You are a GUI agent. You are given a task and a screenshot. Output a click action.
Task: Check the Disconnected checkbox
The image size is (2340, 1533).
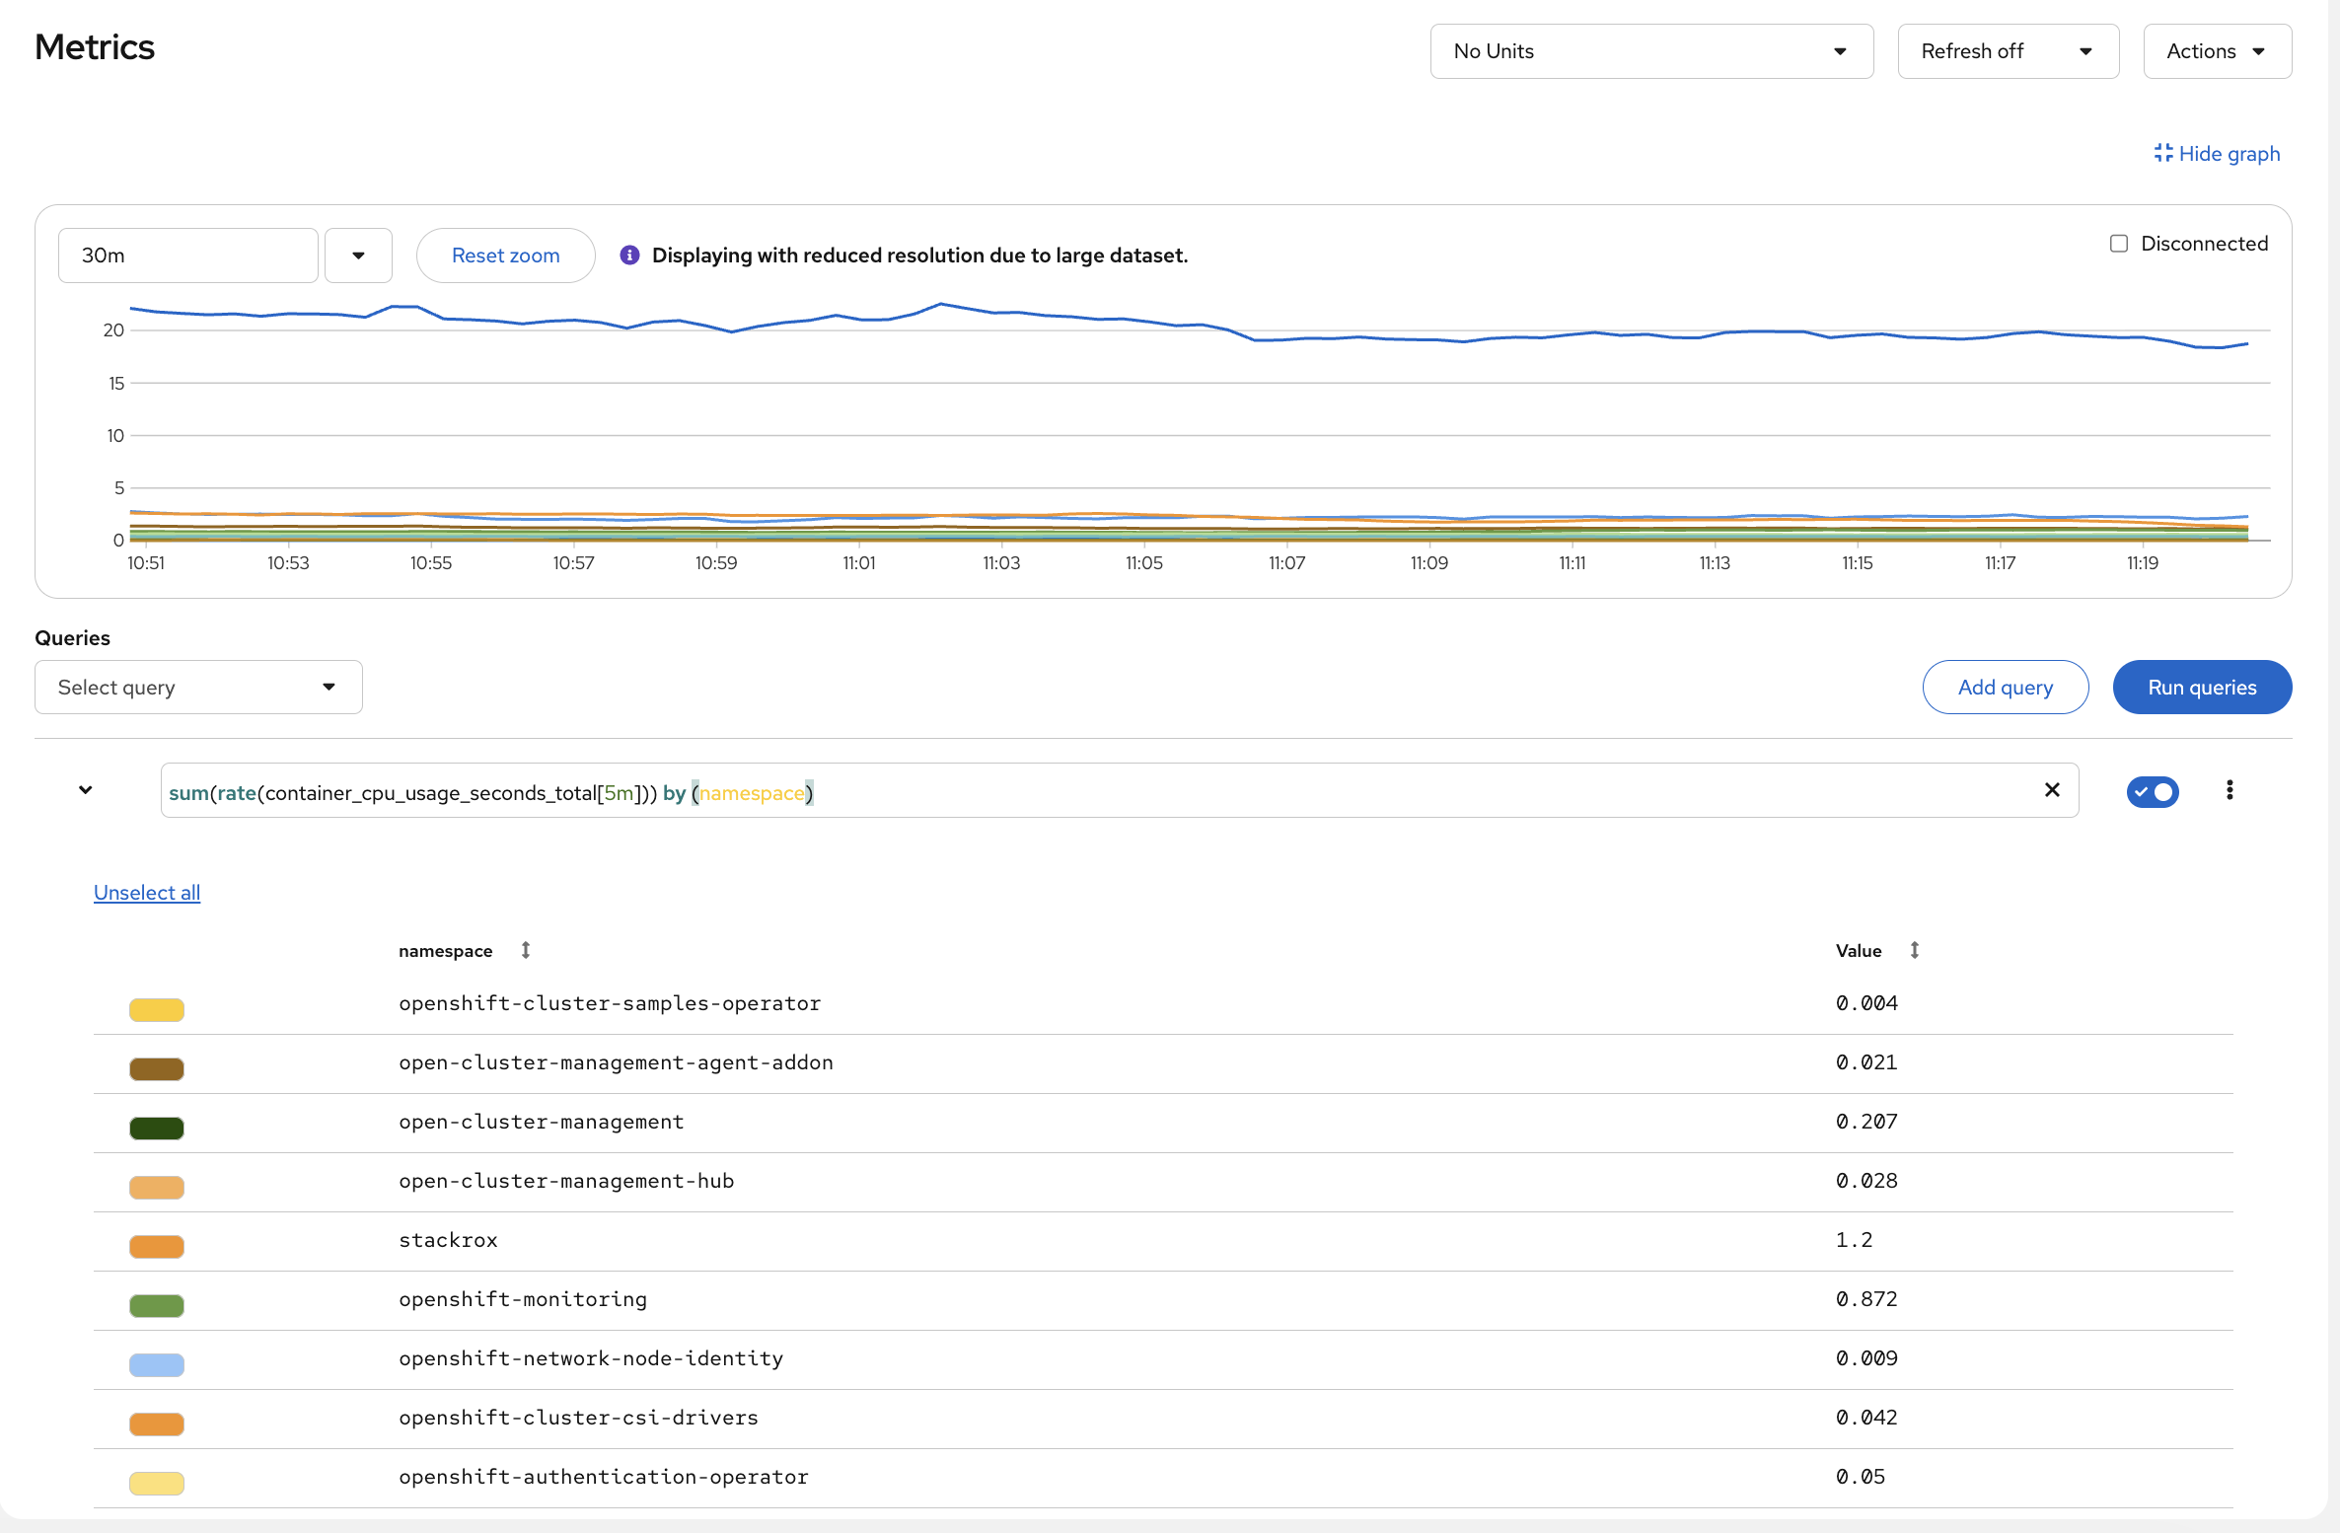[x=2118, y=243]
